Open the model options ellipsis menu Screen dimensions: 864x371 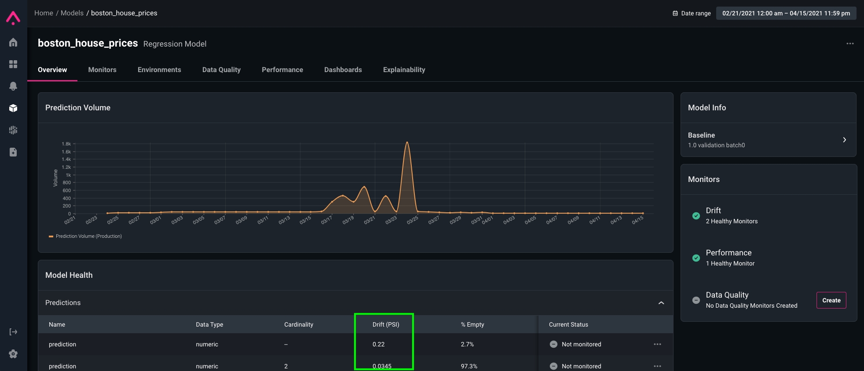pos(850,44)
